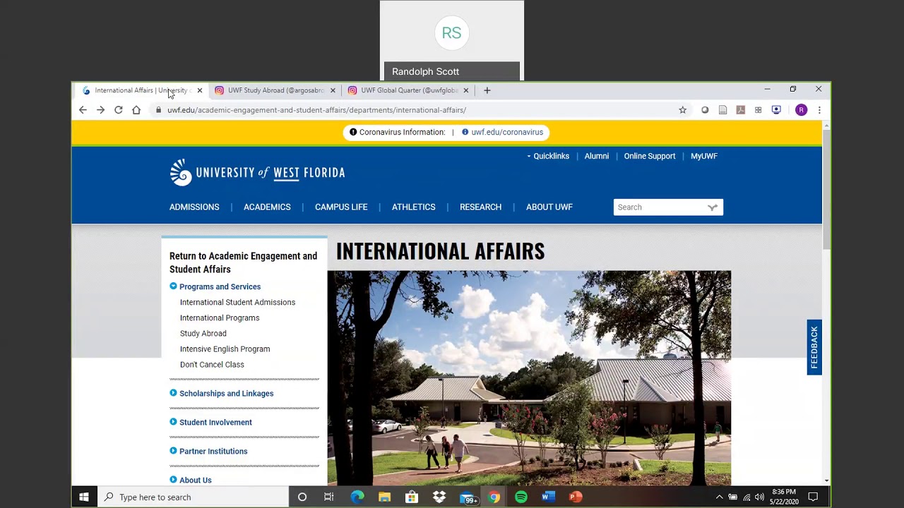Bookmark this page with the star icon
Screen dimensions: 904x508
click(x=682, y=110)
